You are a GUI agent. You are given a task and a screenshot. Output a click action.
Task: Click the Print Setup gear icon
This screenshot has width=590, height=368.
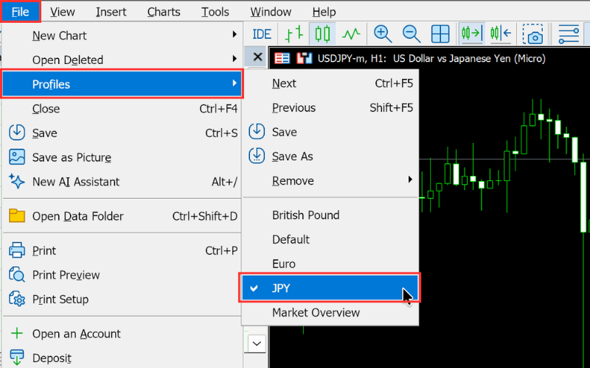pos(17,299)
